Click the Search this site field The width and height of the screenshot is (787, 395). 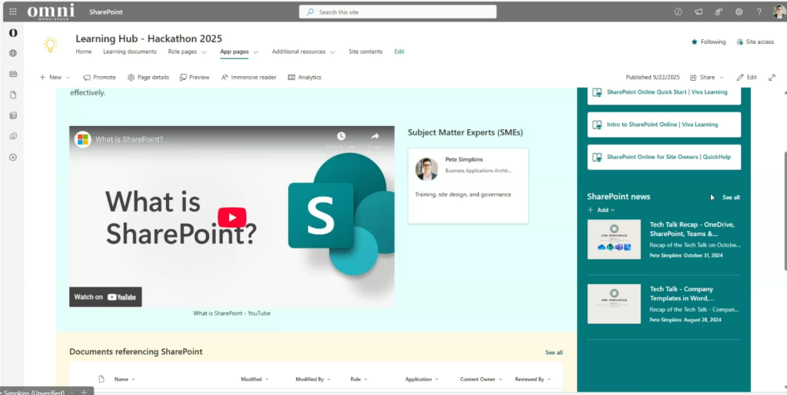[397, 12]
